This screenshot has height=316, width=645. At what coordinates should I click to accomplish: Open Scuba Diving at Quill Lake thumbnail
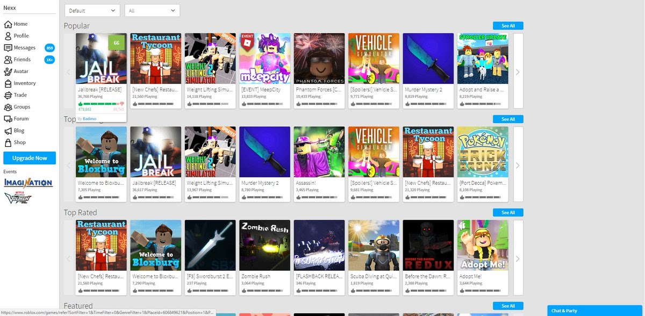pyautogui.click(x=374, y=246)
